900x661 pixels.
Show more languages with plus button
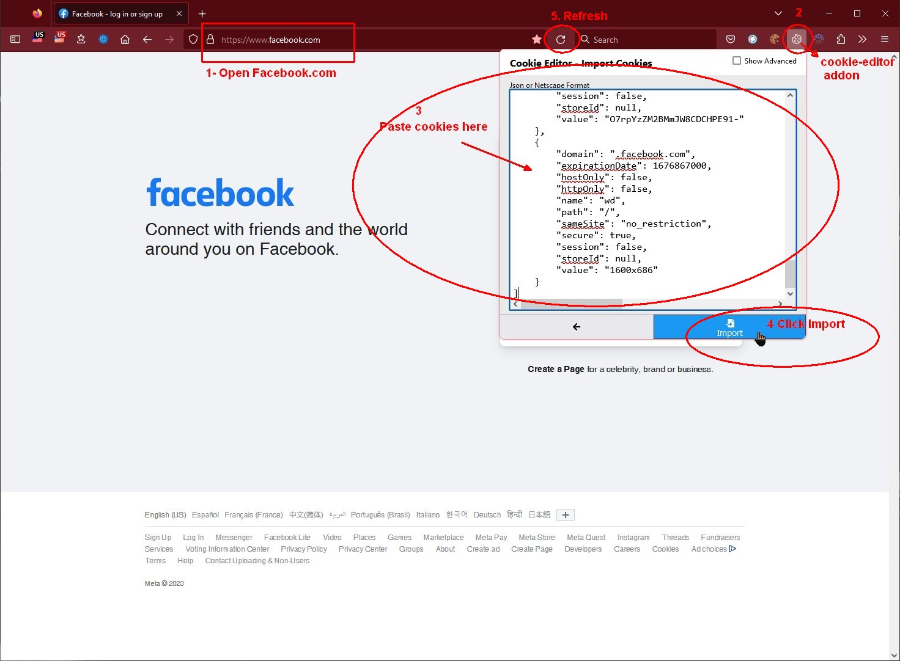(566, 515)
